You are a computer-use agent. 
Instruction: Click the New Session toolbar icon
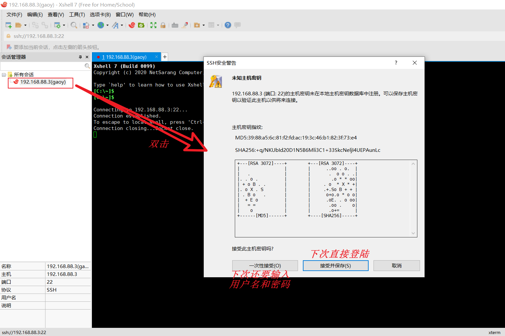pos(9,25)
